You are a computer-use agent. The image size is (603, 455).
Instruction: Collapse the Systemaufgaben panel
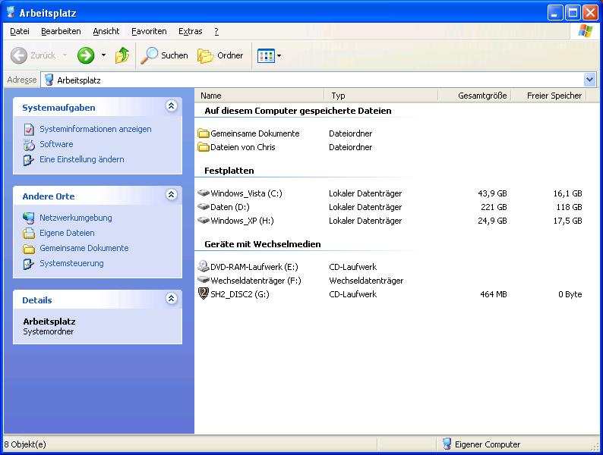pos(171,105)
